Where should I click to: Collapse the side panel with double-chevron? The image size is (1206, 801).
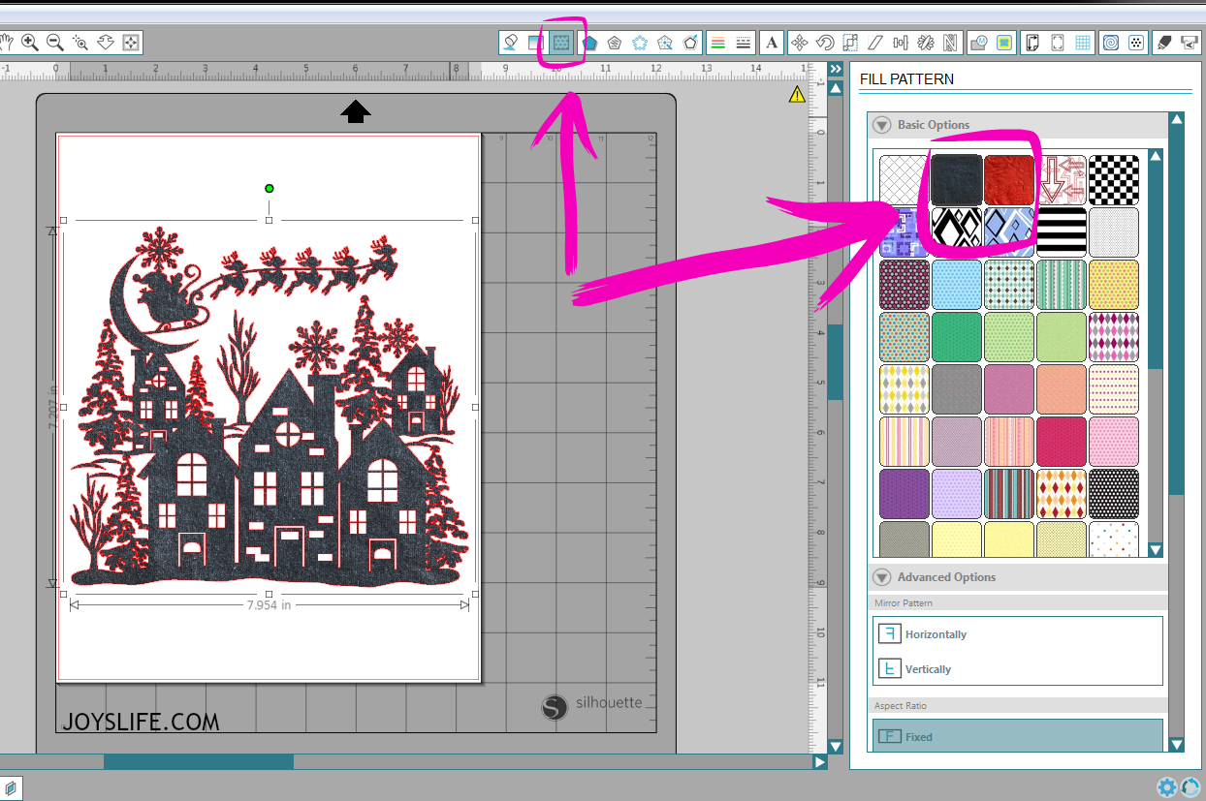pos(835,70)
